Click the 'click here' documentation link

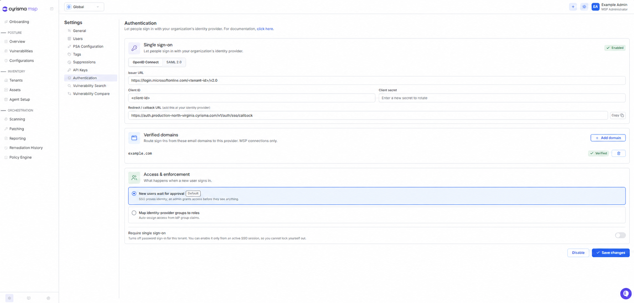265,29
